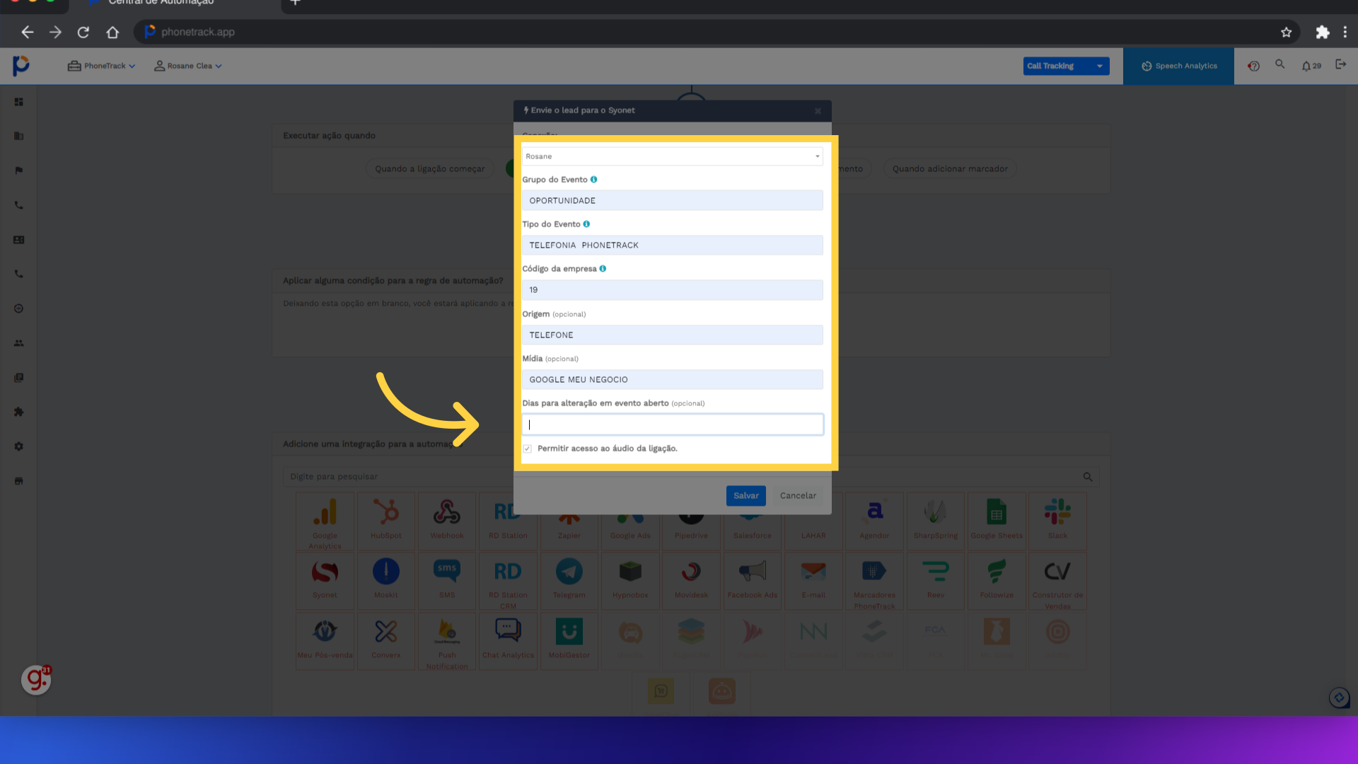Expand the PhoneTrack account menu
1358x764 pixels.
[101, 66]
